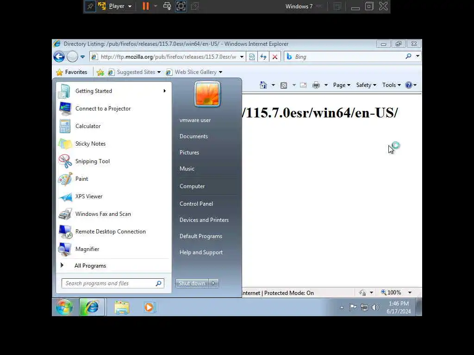Click the compatibility view icon
Image resolution: width=474 pixels, height=355 pixels.
[x=252, y=57]
